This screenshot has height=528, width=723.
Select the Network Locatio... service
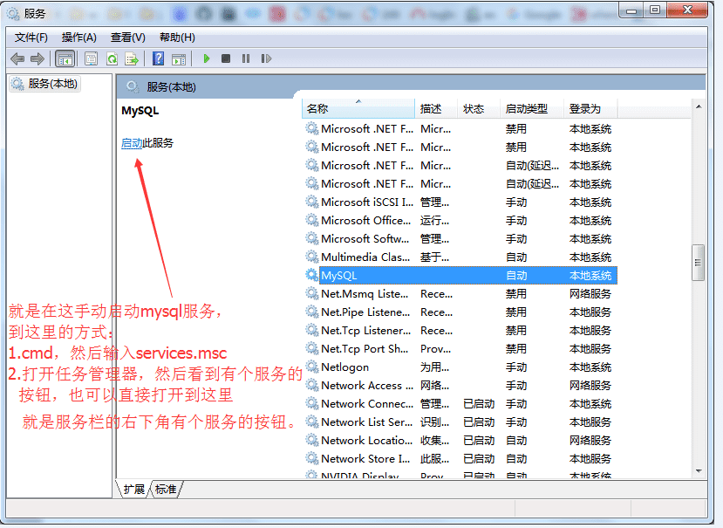tap(460, 441)
